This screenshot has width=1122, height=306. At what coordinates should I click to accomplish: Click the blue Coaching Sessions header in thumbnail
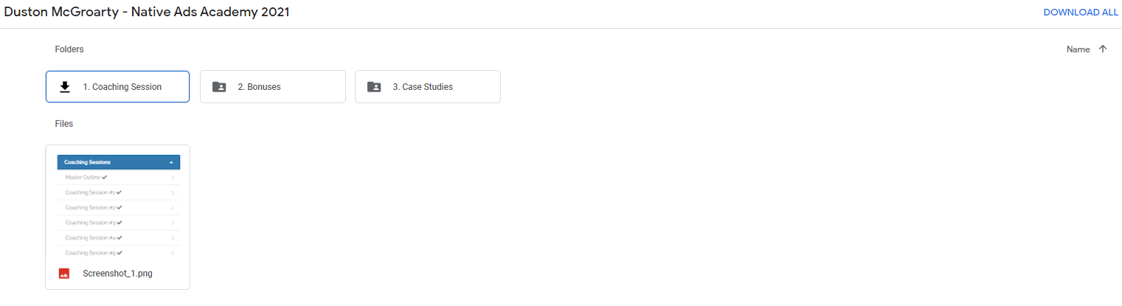click(119, 162)
